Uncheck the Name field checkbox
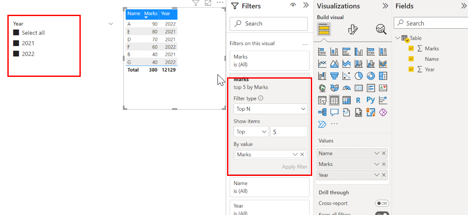 click(411, 59)
